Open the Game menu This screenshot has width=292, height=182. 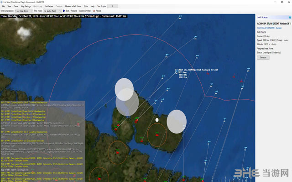pos(16,6)
